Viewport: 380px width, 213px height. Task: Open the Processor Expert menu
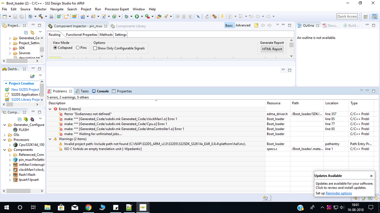(116, 9)
